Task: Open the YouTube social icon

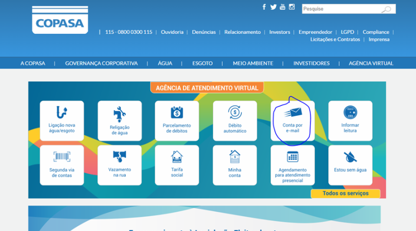Action: [x=282, y=7]
